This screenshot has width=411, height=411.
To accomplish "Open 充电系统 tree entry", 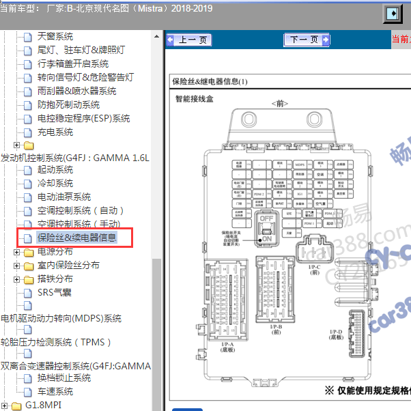I will (x=55, y=132).
